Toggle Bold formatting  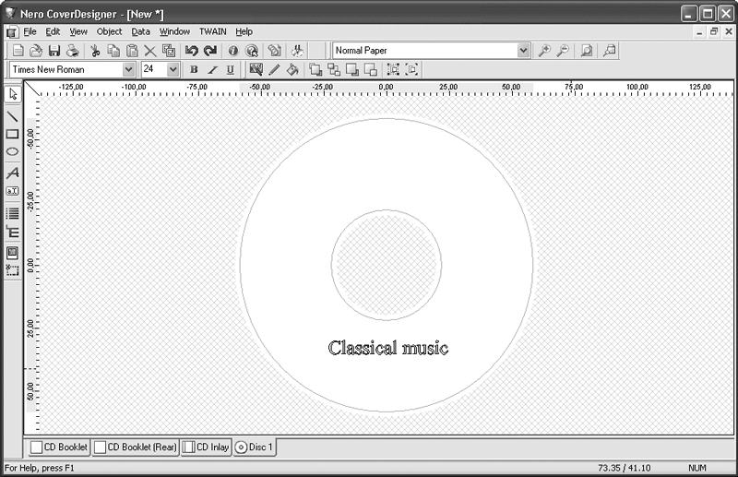194,69
